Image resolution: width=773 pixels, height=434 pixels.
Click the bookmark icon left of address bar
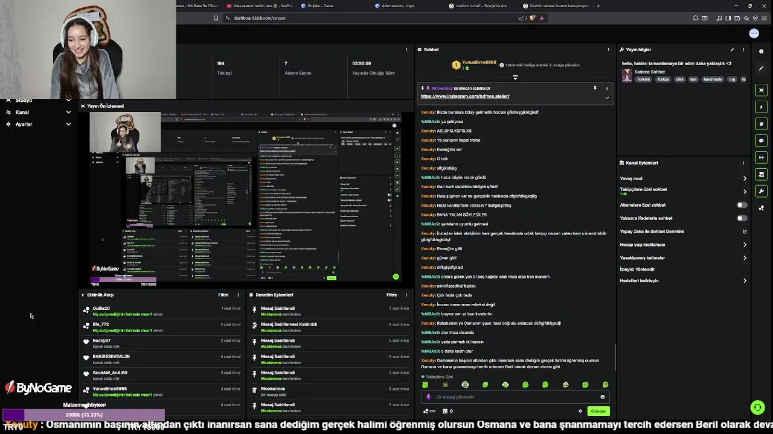pos(216,18)
